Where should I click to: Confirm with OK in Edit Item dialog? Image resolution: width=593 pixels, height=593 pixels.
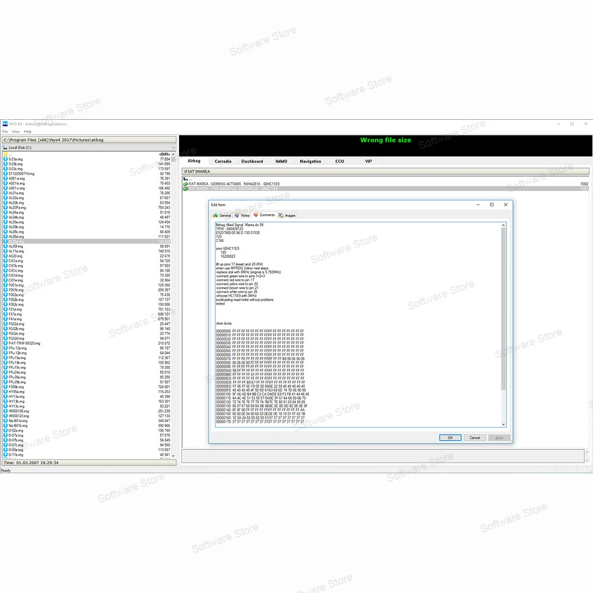tap(450, 438)
